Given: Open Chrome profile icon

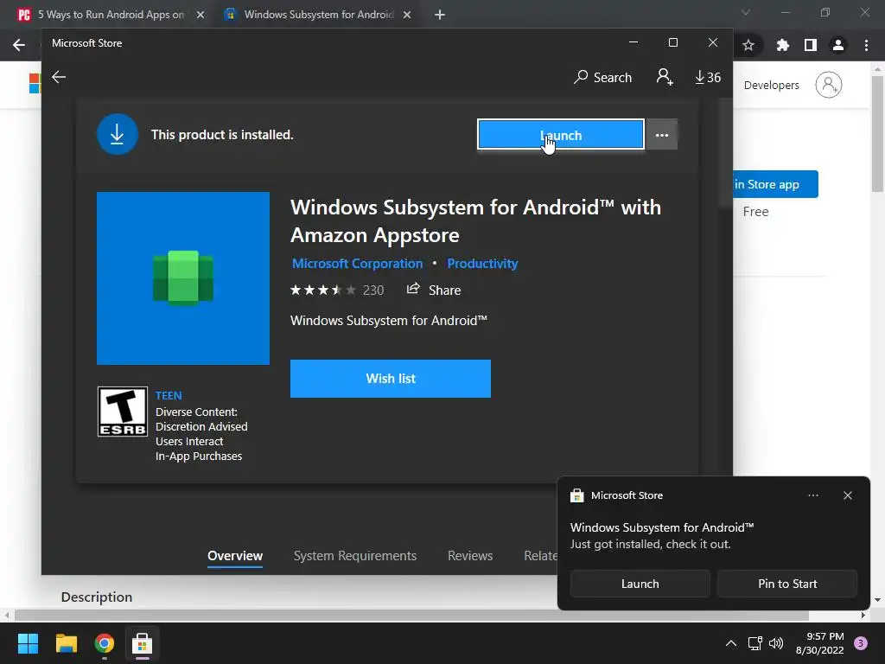Looking at the screenshot, I should click(838, 45).
